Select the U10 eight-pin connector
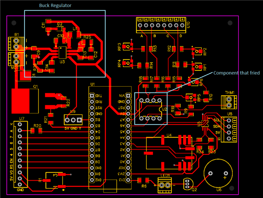 (161, 25)
